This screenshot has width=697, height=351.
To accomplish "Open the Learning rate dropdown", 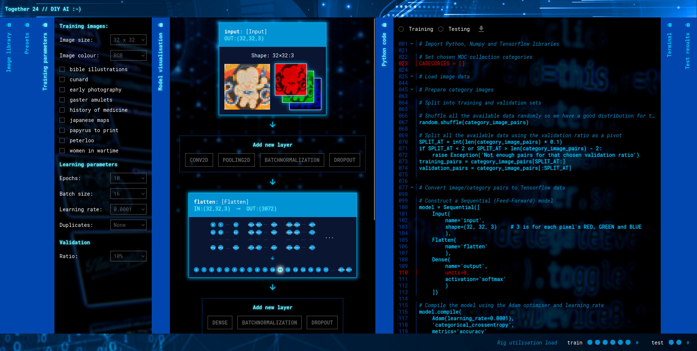I will click(128, 209).
